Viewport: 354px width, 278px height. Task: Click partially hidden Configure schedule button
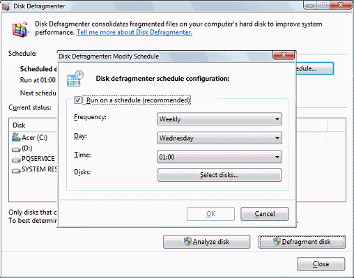tap(315, 68)
